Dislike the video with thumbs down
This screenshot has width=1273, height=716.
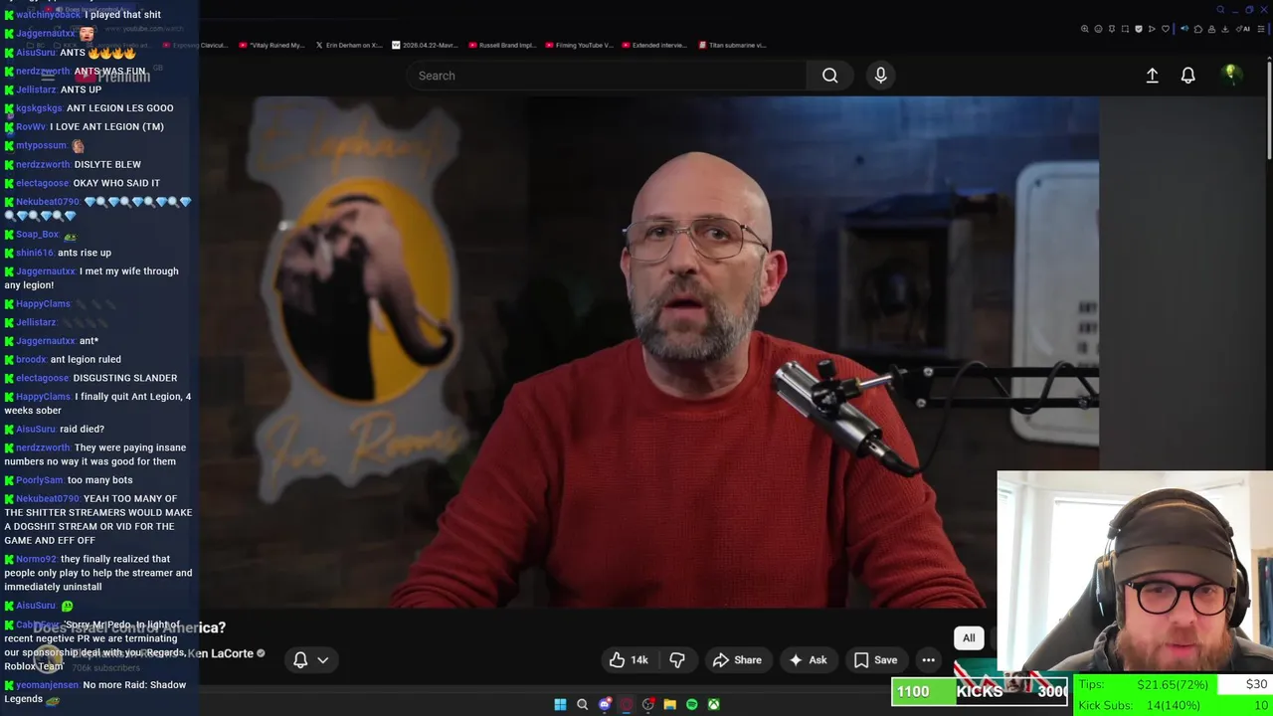click(x=677, y=660)
